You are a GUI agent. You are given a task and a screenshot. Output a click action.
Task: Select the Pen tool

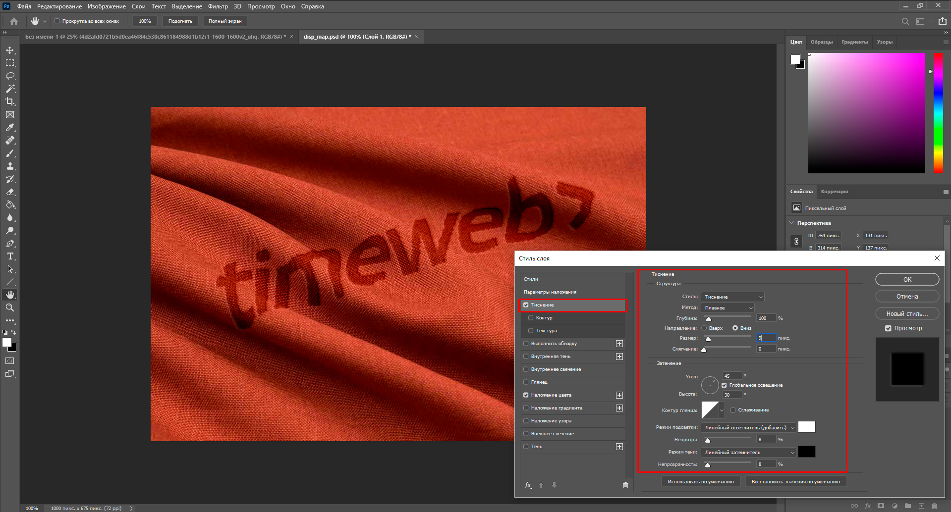pyautogui.click(x=10, y=243)
